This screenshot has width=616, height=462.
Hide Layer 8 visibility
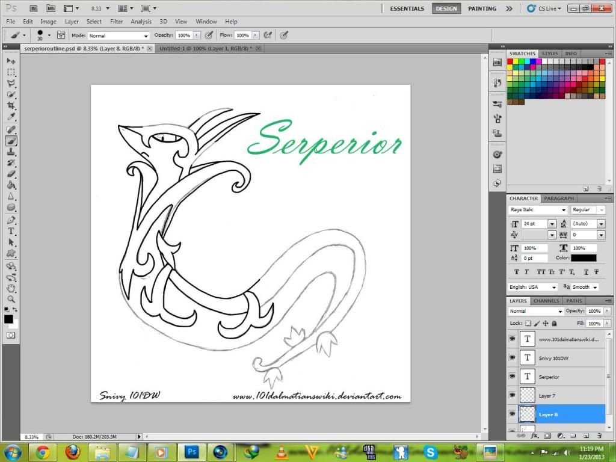tap(512, 414)
